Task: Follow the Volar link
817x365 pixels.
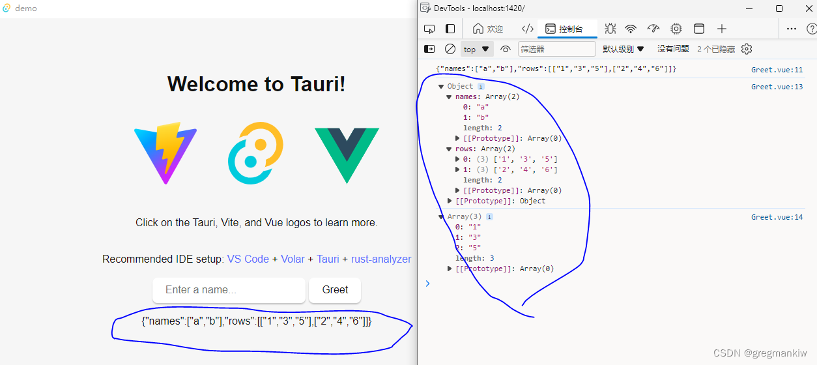Action: point(293,259)
